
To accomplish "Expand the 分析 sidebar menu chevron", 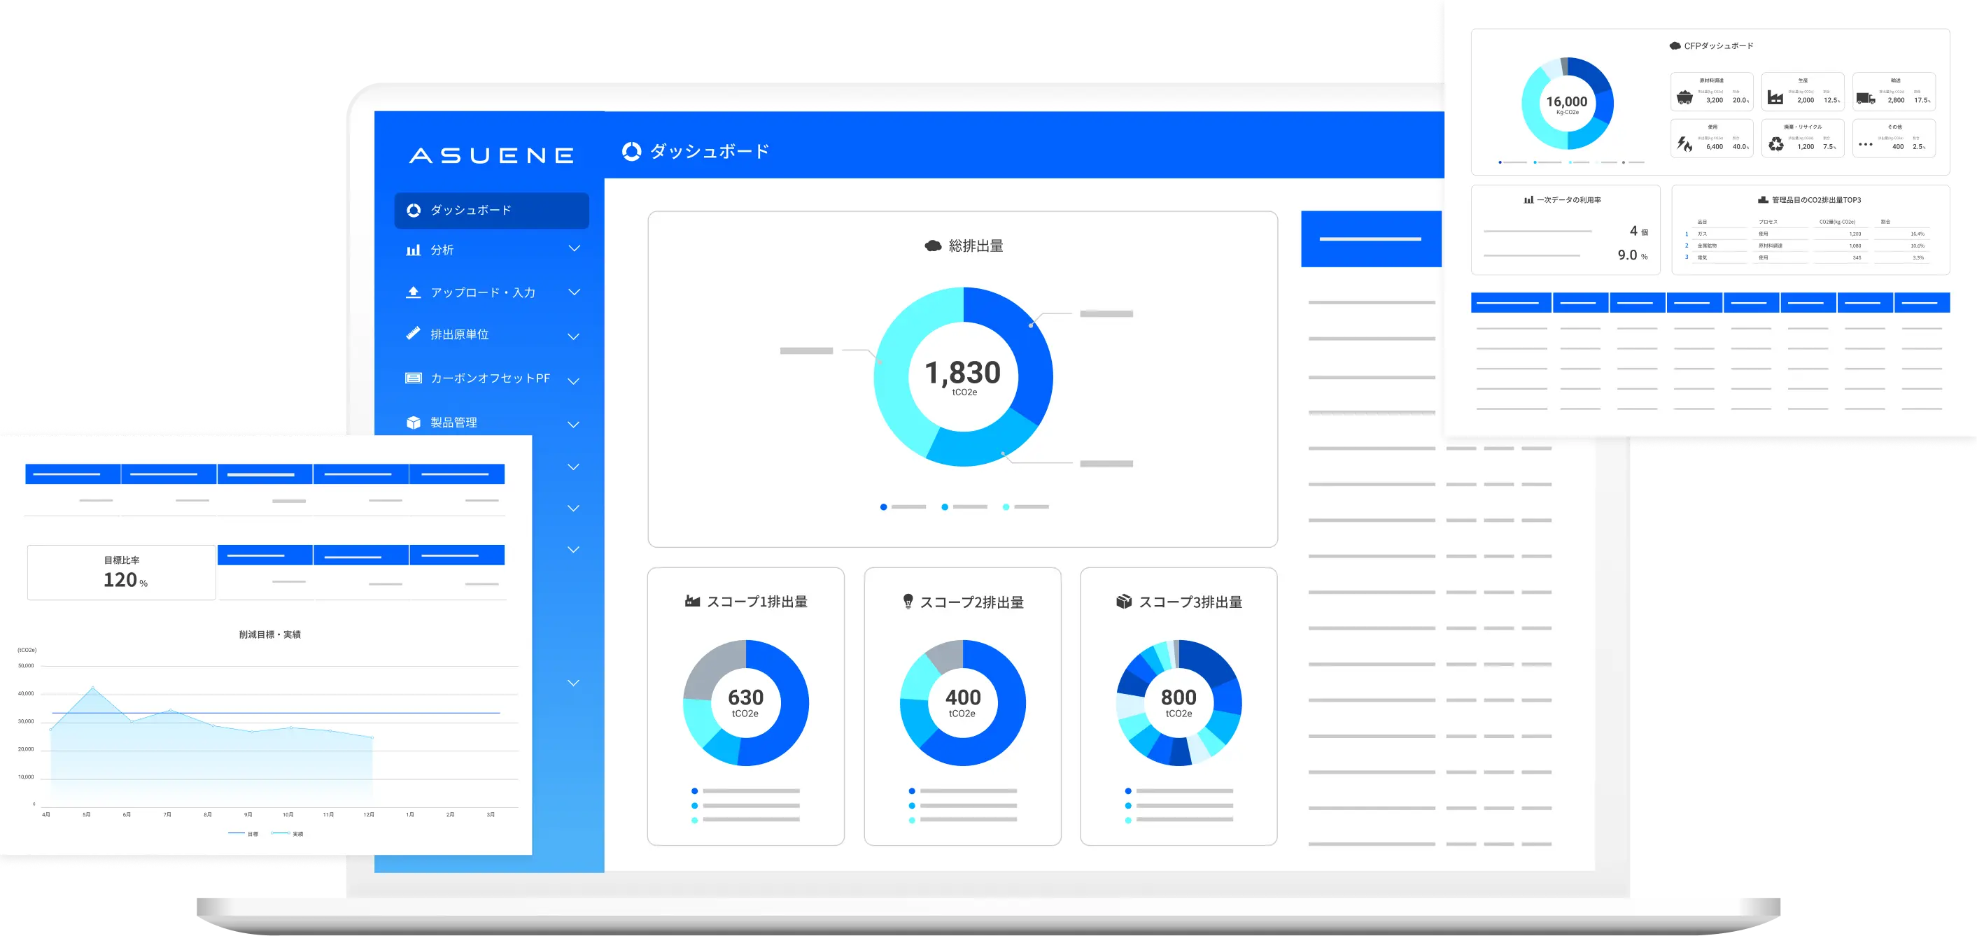I will pyautogui.click(x=574, y=248).
